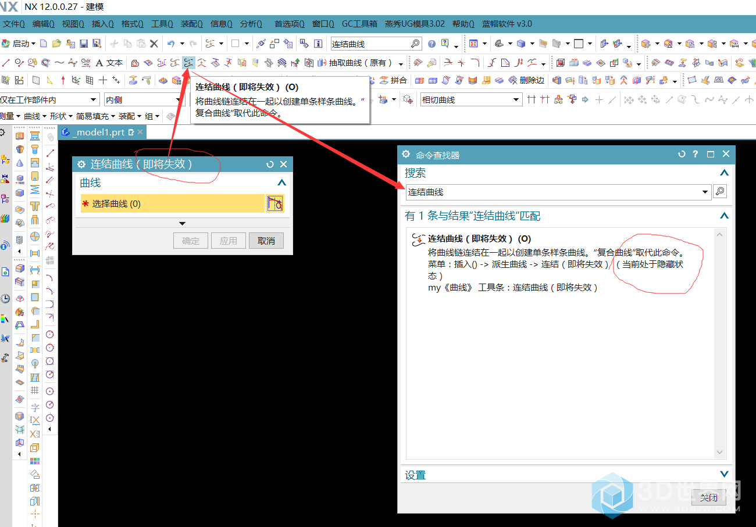Click the resource bar settings gear

[x=3, y=133]
